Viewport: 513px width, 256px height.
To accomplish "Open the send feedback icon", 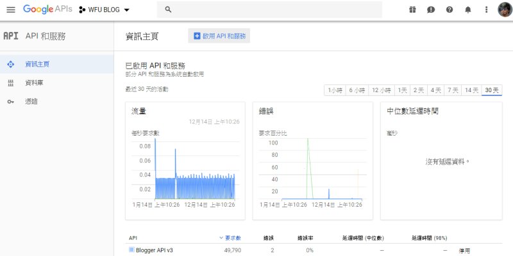I will click(x=431, y=10).
